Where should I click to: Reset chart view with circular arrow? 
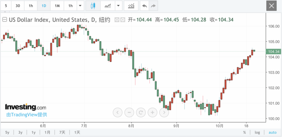tap(141, 112)
